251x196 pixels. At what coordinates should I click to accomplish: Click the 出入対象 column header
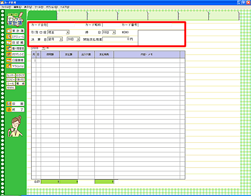click(x=86, y=55)
